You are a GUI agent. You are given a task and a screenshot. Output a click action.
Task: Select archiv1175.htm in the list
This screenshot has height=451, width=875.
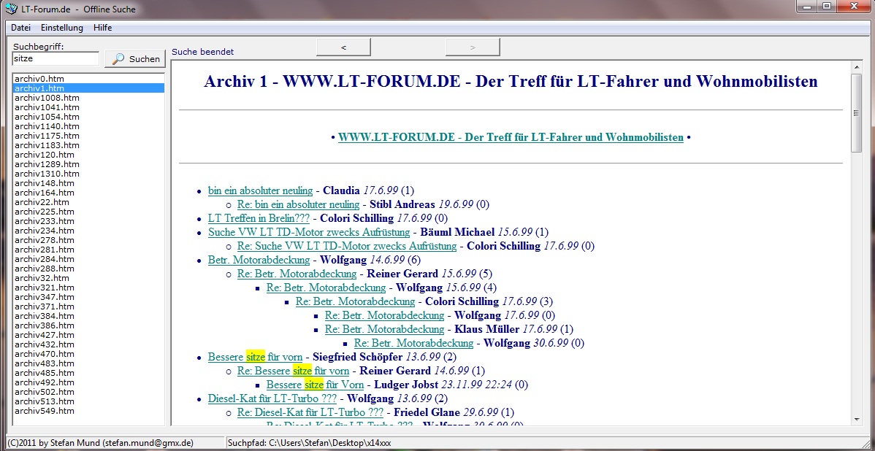click(88, 136)
